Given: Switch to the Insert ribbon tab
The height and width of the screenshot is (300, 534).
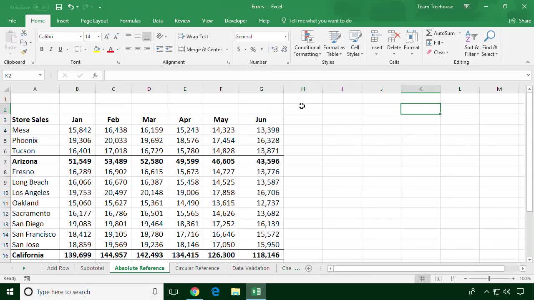Looking at the screenshot, I should coord(63,21).
